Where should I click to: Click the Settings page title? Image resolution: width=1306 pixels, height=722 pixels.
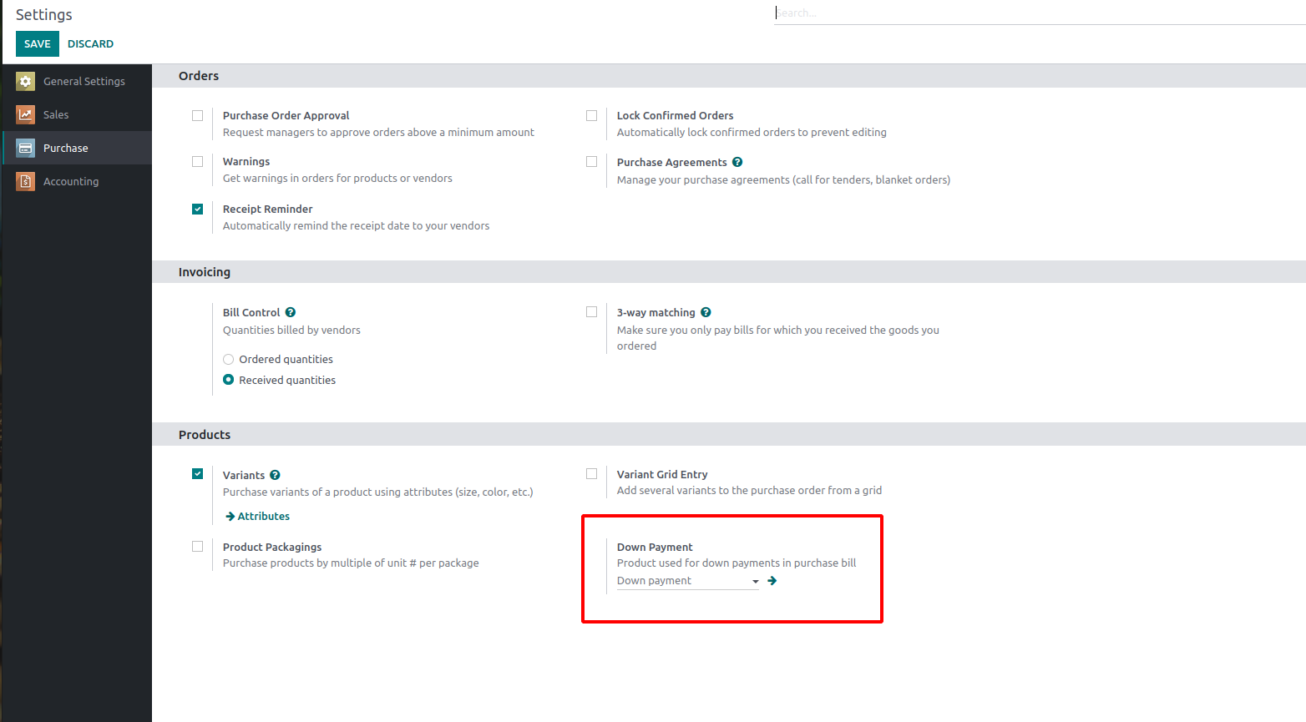44,14
